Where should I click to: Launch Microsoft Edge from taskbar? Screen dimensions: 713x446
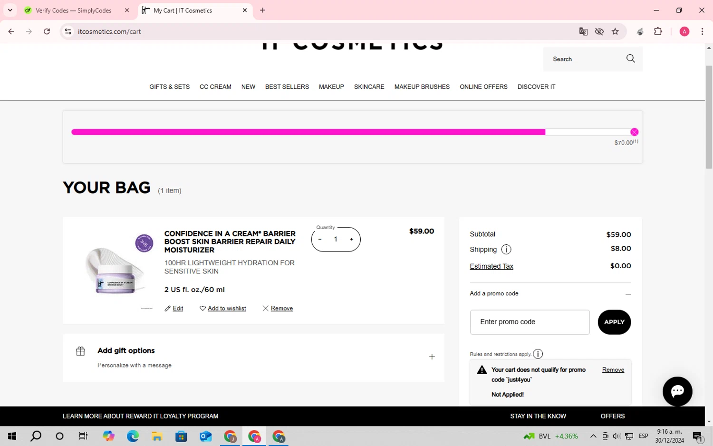click(x=133, y=436)
